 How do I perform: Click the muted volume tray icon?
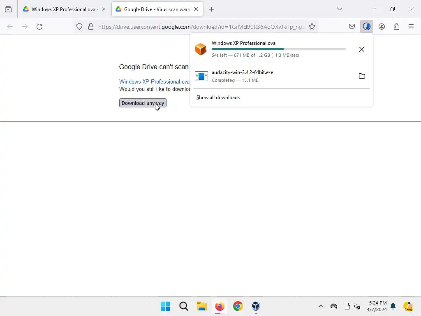(x=357, y=306)
